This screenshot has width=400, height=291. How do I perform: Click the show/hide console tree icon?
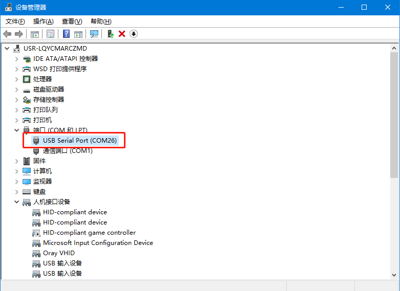(x=35, y=34)
